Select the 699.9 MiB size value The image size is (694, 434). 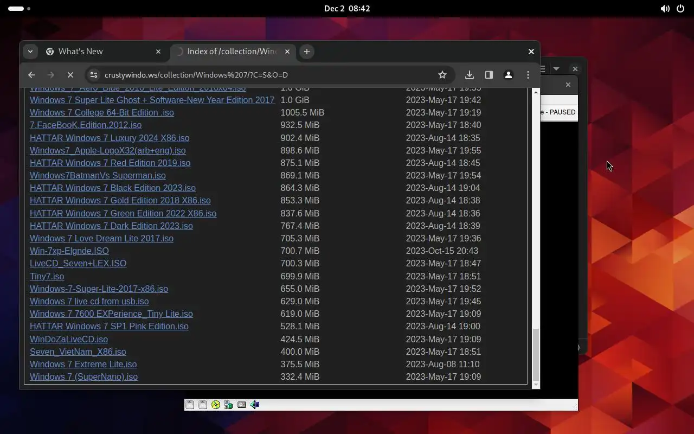click(x=300, y=276)
